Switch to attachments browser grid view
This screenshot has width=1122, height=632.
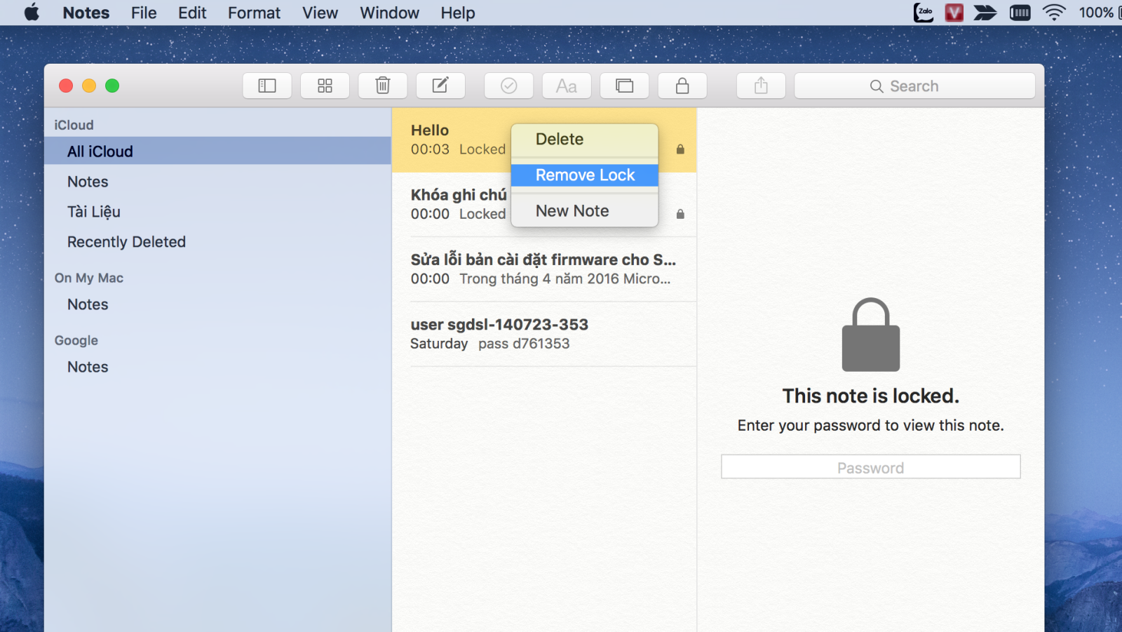(x=325, y=86)
